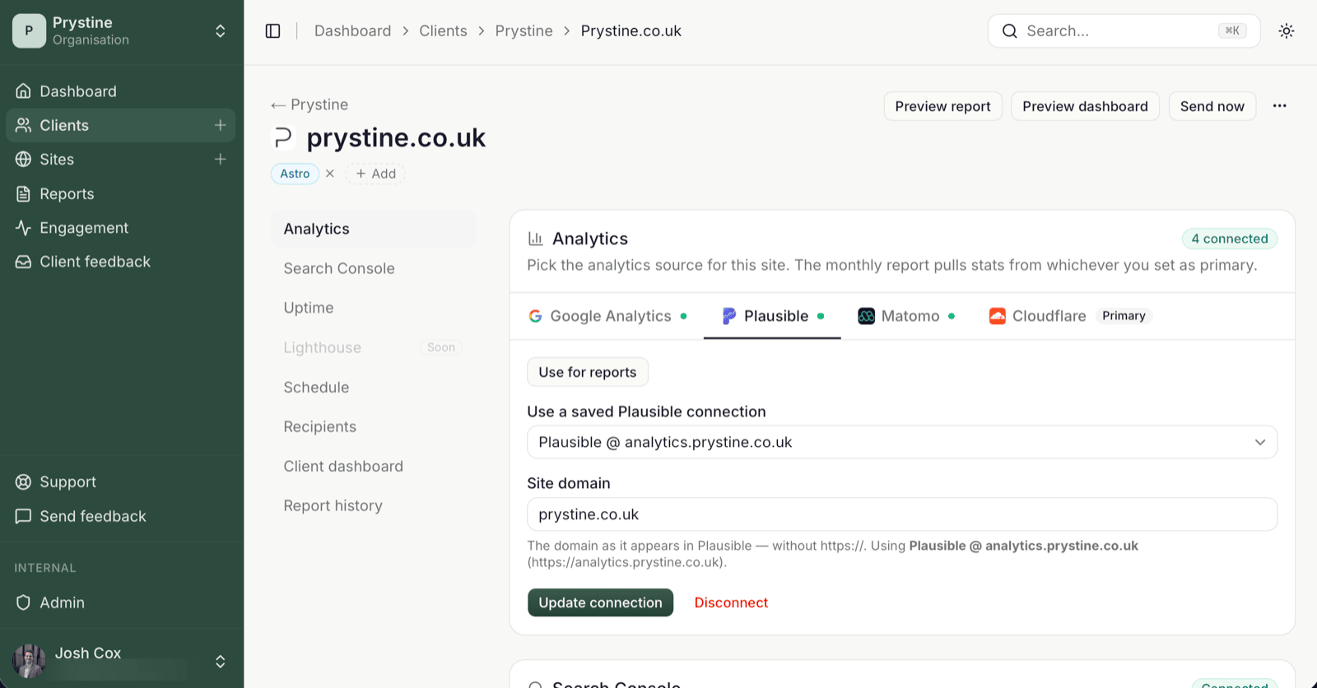This screenshot has height=688, width=1317.
Task: Open Clients in the sidebar
Action: [120, 125]
